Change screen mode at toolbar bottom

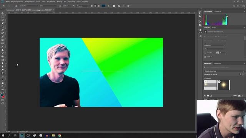[x=3, y=103]
